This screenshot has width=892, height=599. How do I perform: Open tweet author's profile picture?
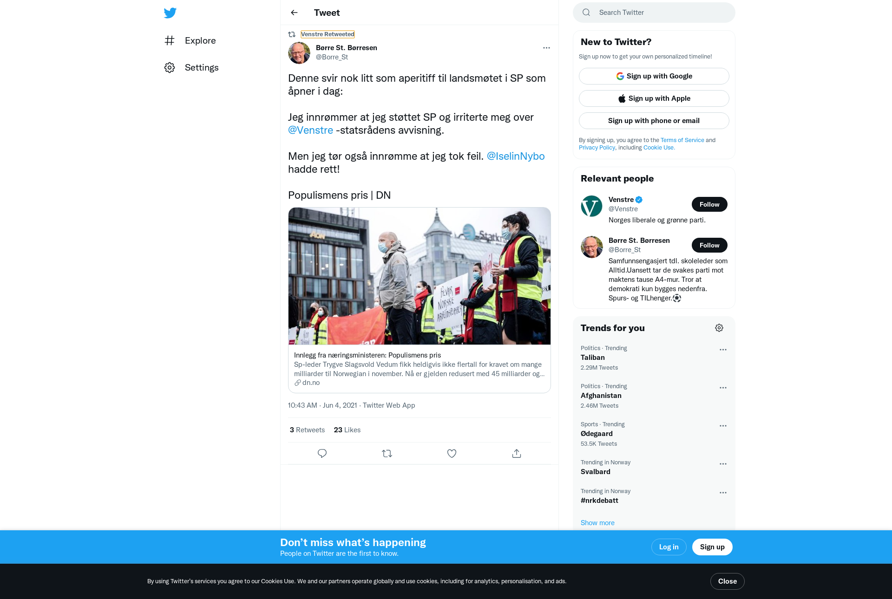tap(299, 52)
